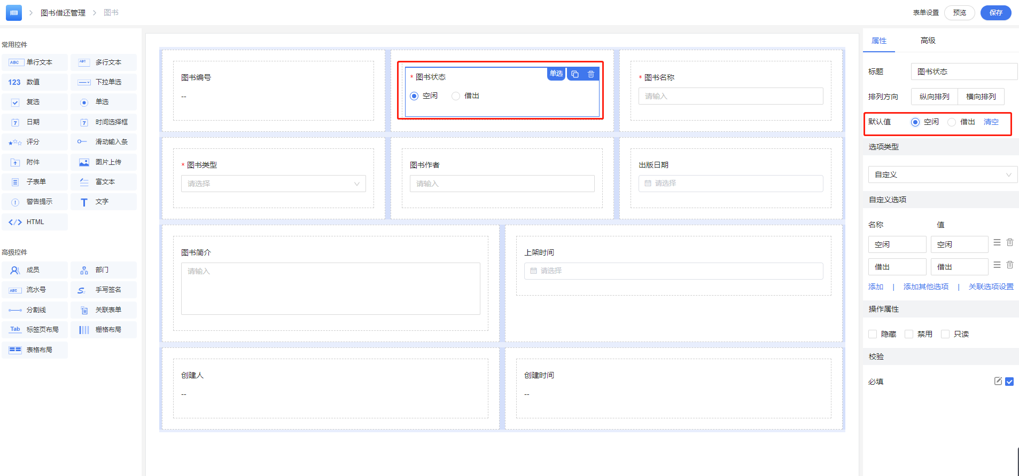Add a 评分 rating control
Image resolution: width=1019 pixels, height=476 pixels.
click(x=35, y=142)
